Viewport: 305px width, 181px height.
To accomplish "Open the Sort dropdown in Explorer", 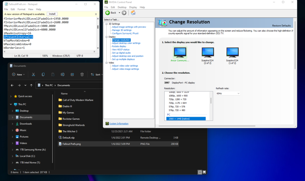I will coord(96,74).
